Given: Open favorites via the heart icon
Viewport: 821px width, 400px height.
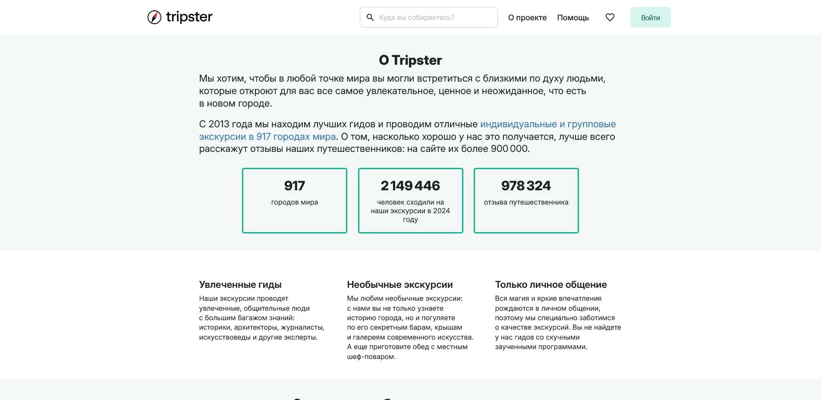Looking at the screenshot, I should click(610, 17).
